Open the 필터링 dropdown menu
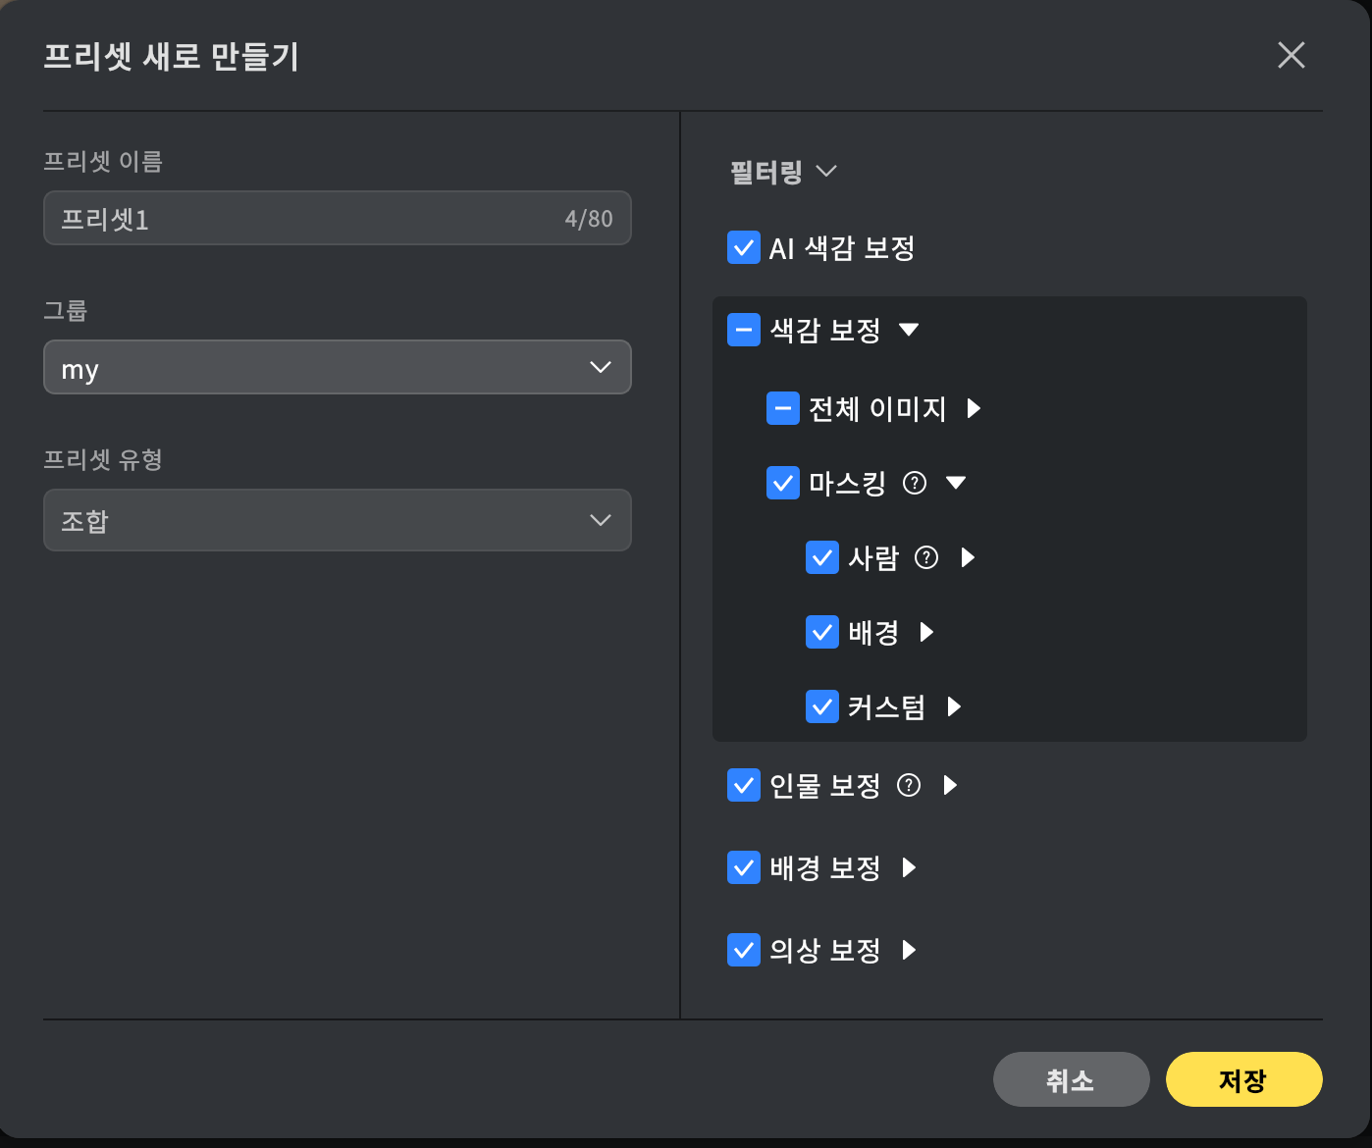The width and height of the screenshot is (1372, 1148). pos(783,172)
